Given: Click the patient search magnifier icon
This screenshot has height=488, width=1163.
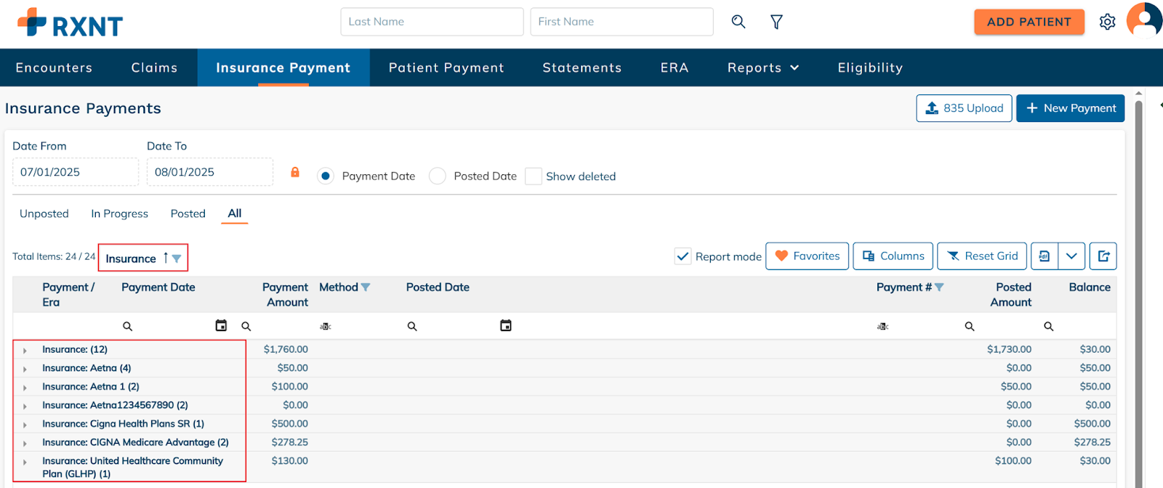Looking at the screenshot, I should point(738,22).
